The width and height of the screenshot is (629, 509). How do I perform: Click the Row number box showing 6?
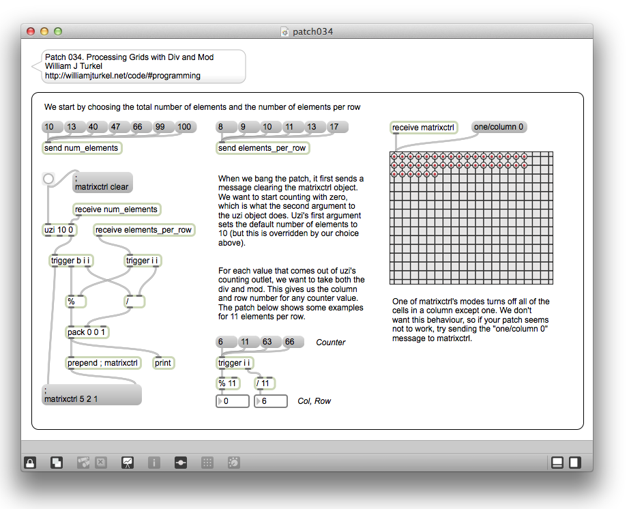(x=272, y=402)
